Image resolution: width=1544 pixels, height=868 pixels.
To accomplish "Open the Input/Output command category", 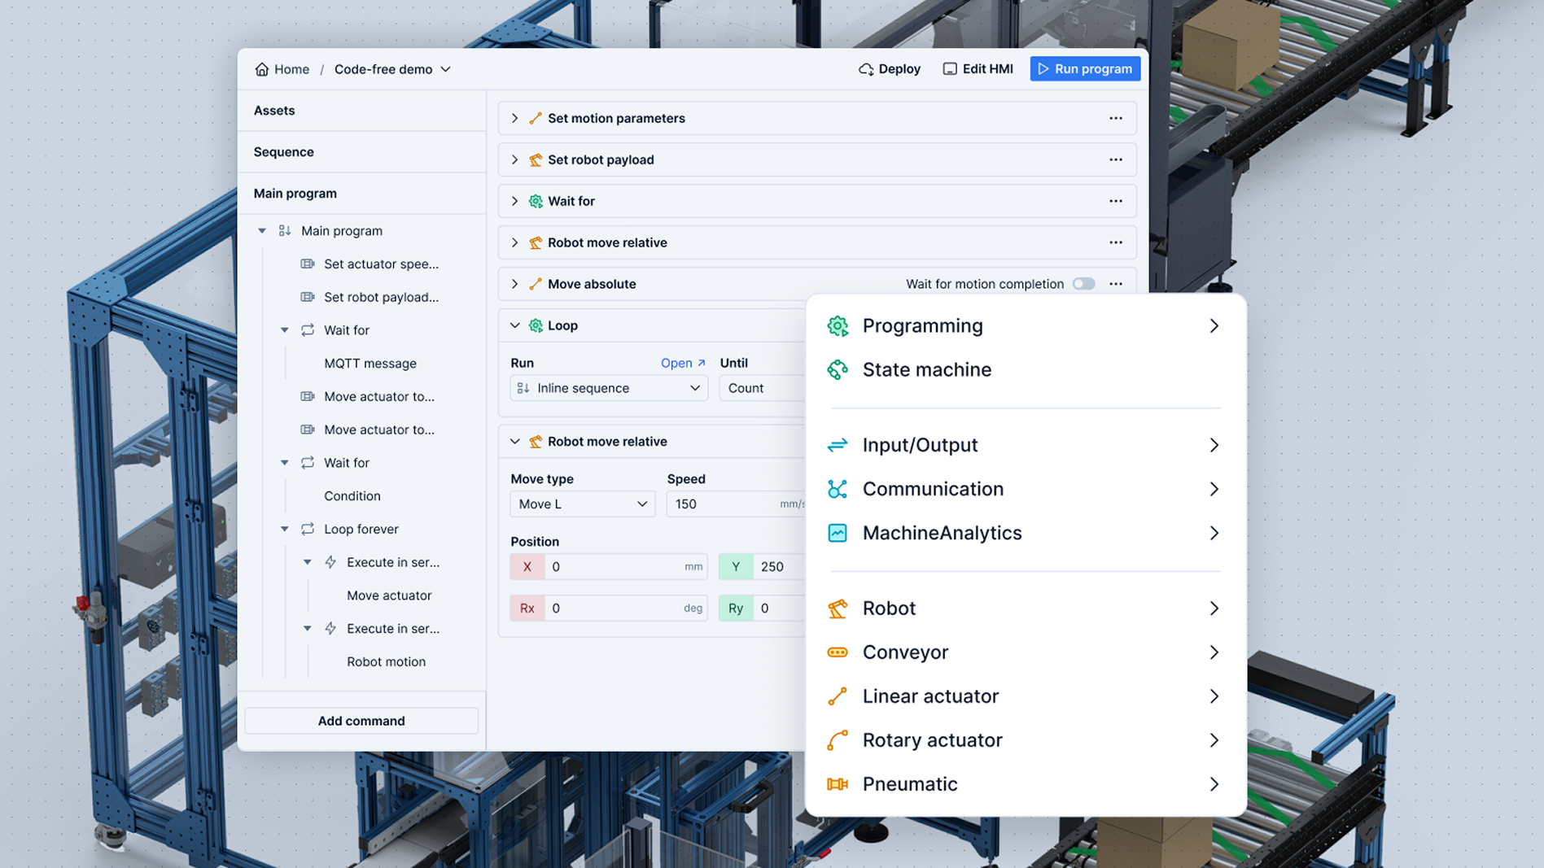I will pyautogui.click(x=920, y=445).
